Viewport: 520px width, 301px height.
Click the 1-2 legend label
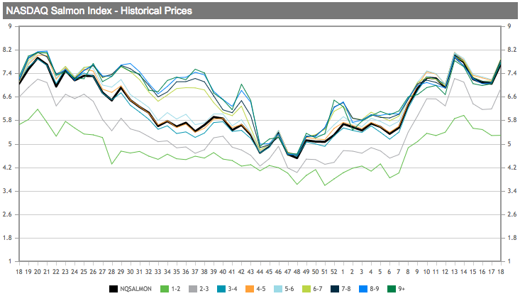[176, 289]
